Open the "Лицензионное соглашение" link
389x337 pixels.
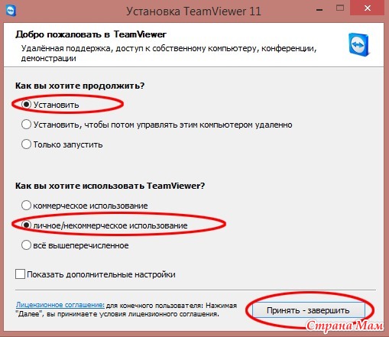(x=60, y=305)
